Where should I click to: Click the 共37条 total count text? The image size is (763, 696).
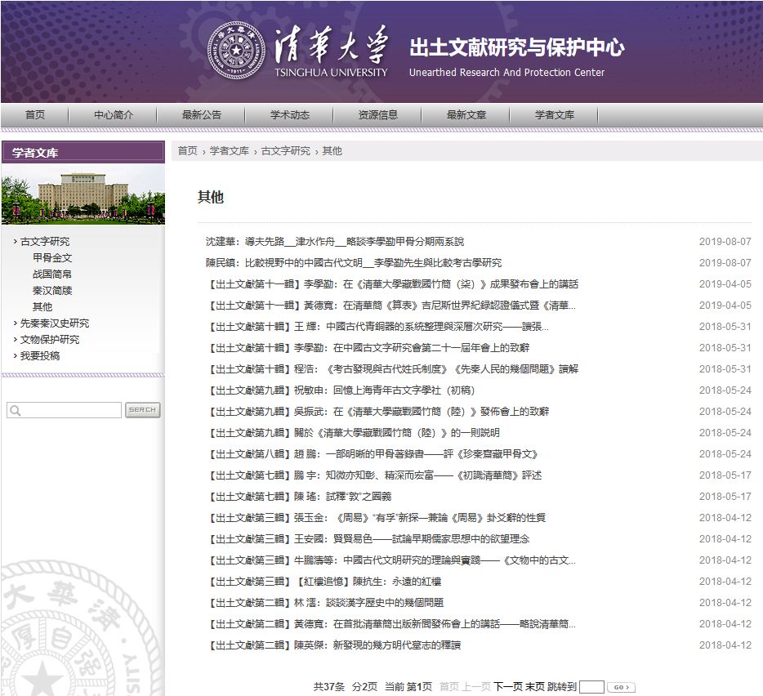(x=329, y=687)
